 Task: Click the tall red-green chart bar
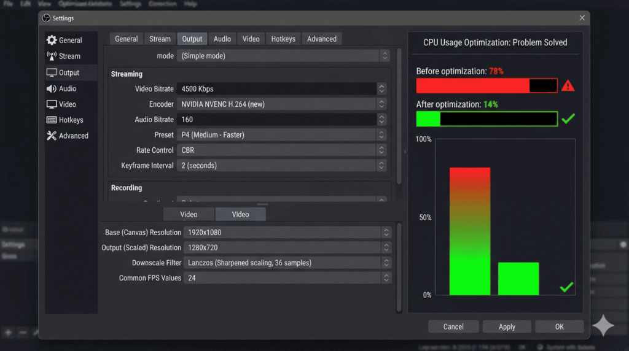click(470, 231)
